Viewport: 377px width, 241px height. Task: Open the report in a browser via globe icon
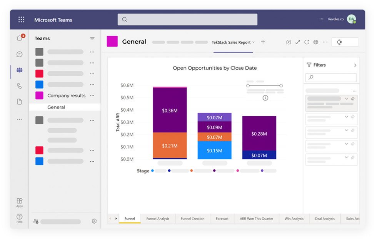pos(315,42)
